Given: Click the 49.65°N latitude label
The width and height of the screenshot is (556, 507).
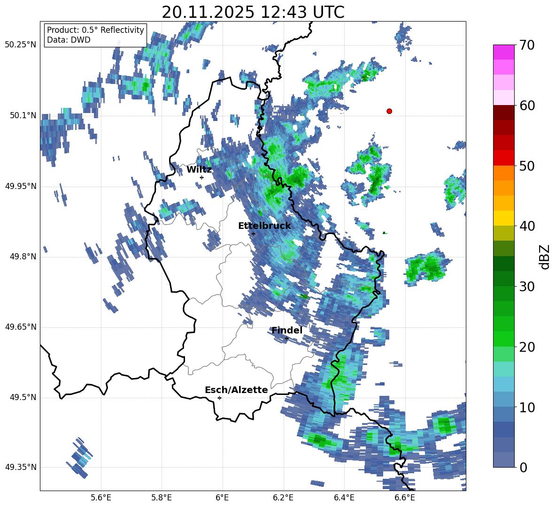Looking at the screenshot, I should point(21,327).
